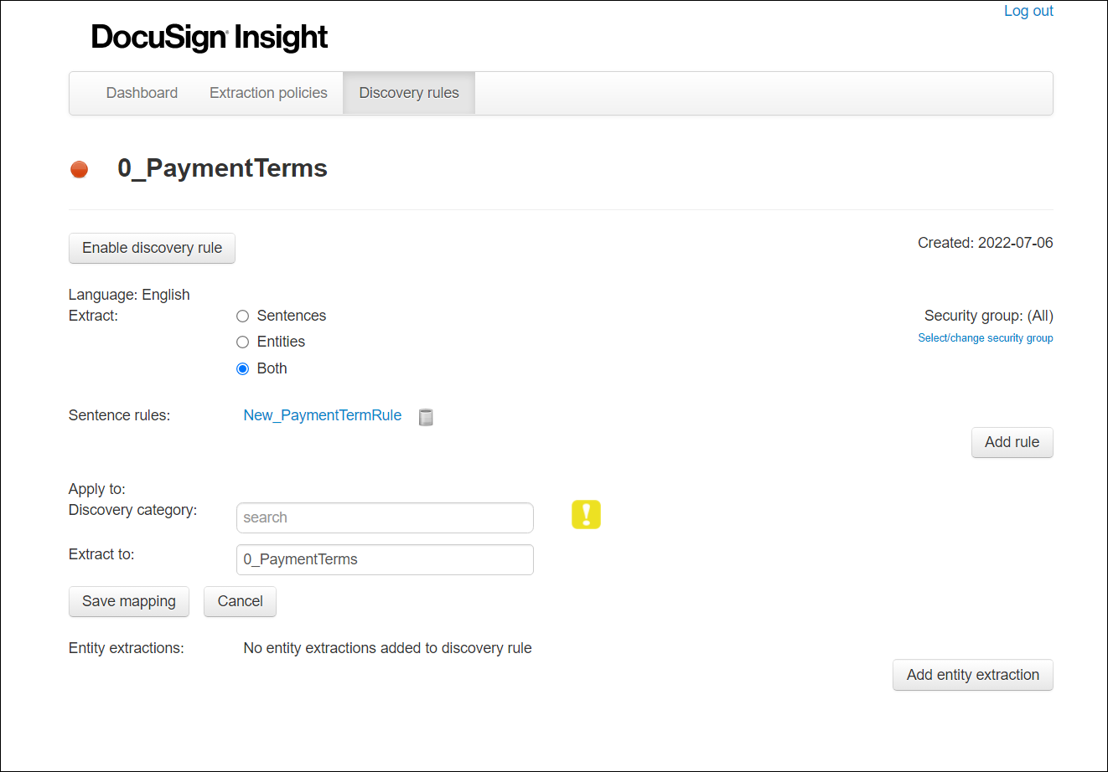Viewport: 1108px width, 772px height.
Task: Switch to Extraction policies tab
Action: pyautogui.click(x=268, y=93)
